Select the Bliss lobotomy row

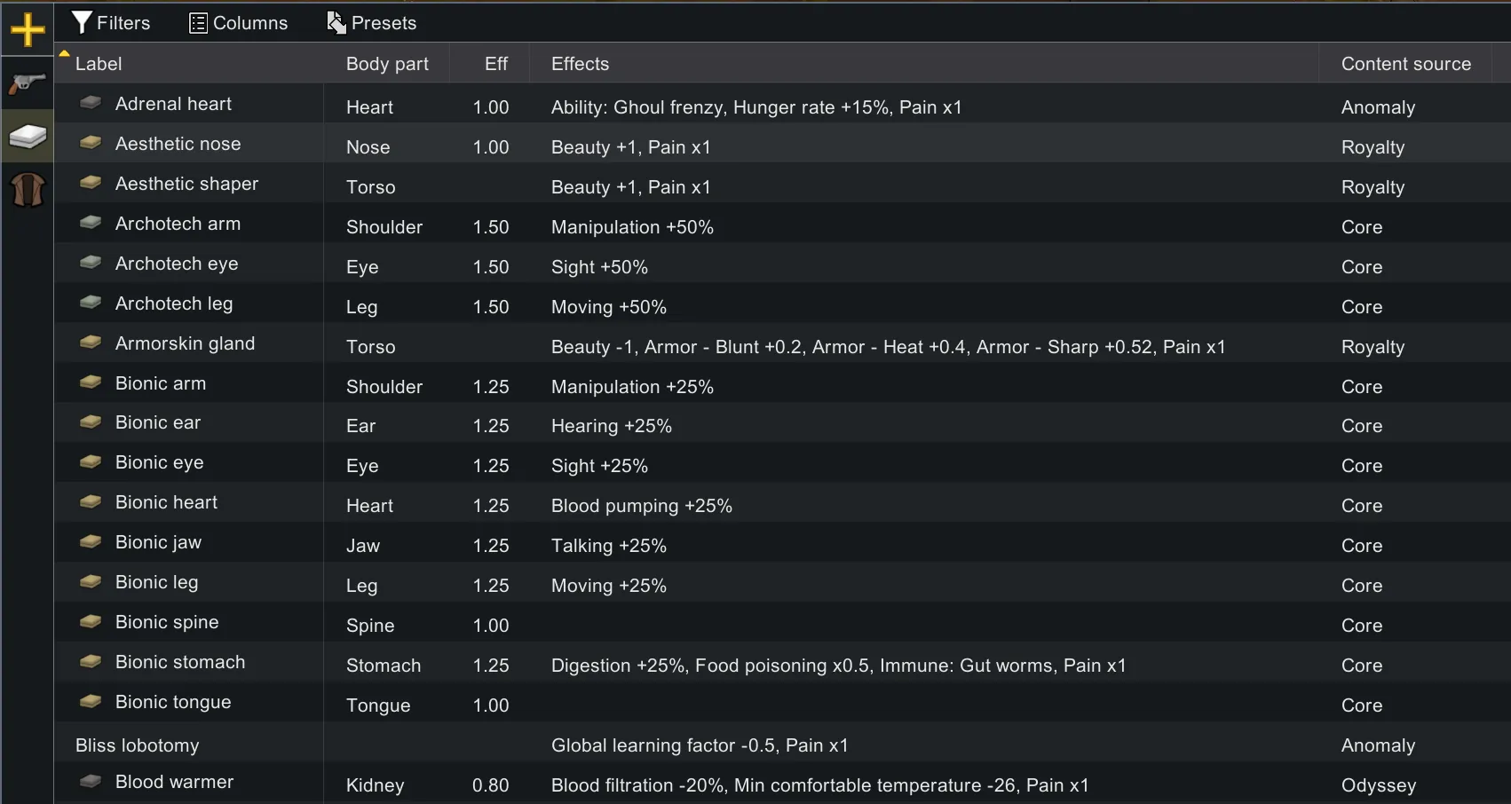click(x=138, y=745)
